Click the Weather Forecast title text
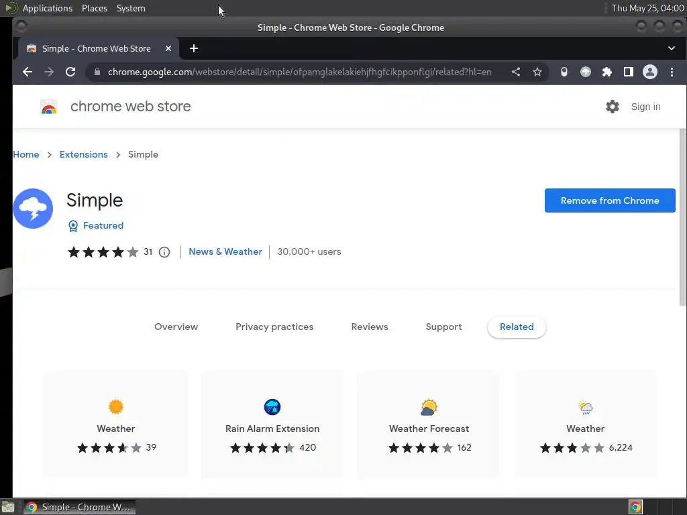This screenshot has height=515, width=687. [429, 428]
